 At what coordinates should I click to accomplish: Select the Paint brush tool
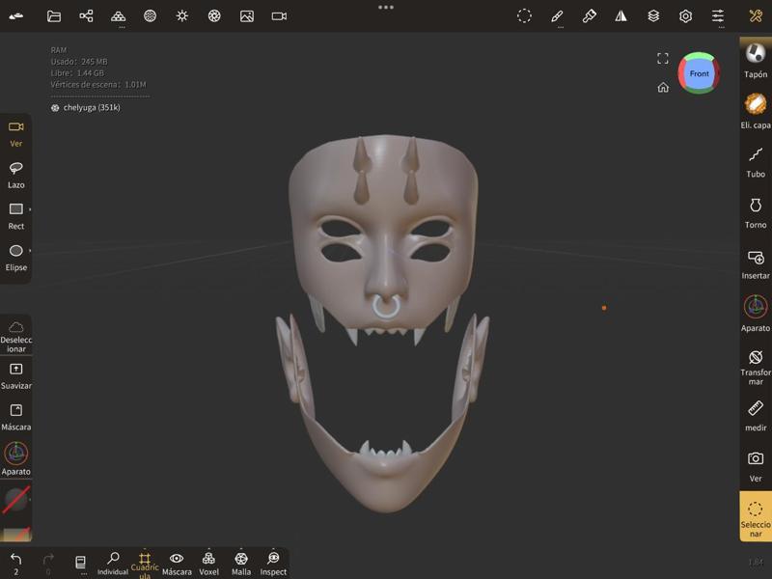(592, 15)
